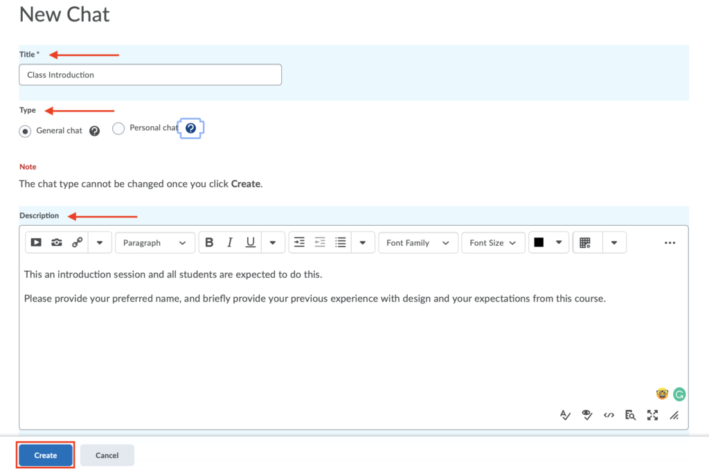709x471 pixels.
Task: Click the 'Please provide your preferred name' sentence
Action: click(x=315, y=299)
